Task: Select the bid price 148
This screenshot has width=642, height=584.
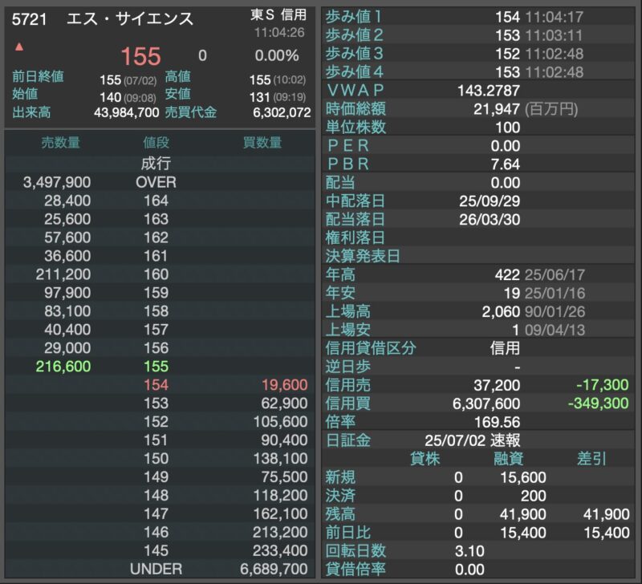Action: (156, 496)
